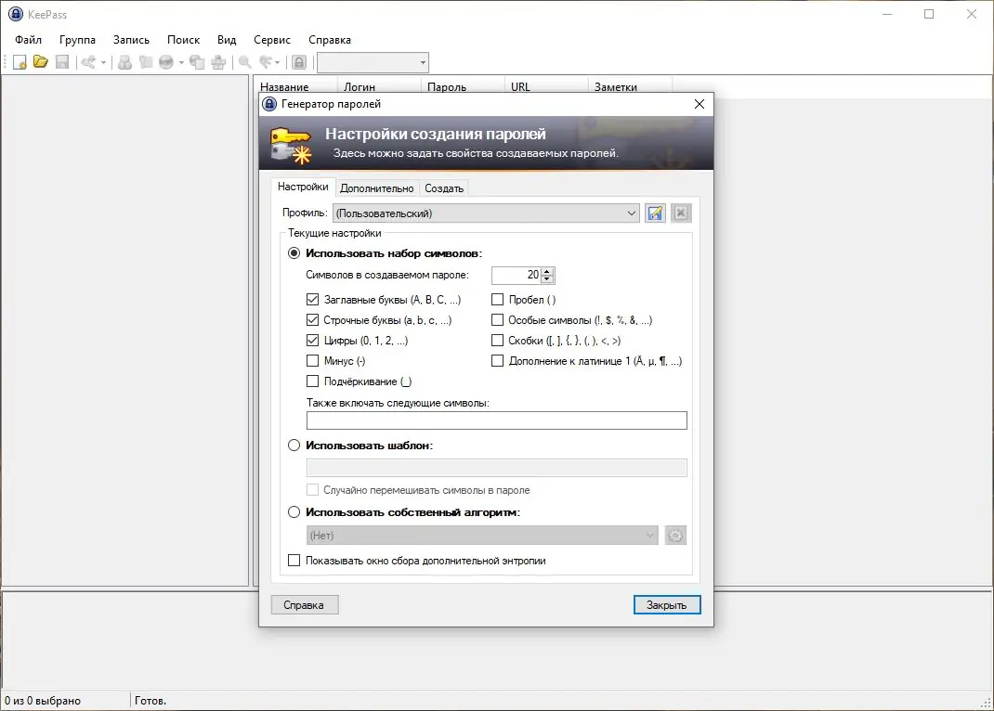Click the Copy password toolbar icon
The image size is (994, 711).
[146, 62]
